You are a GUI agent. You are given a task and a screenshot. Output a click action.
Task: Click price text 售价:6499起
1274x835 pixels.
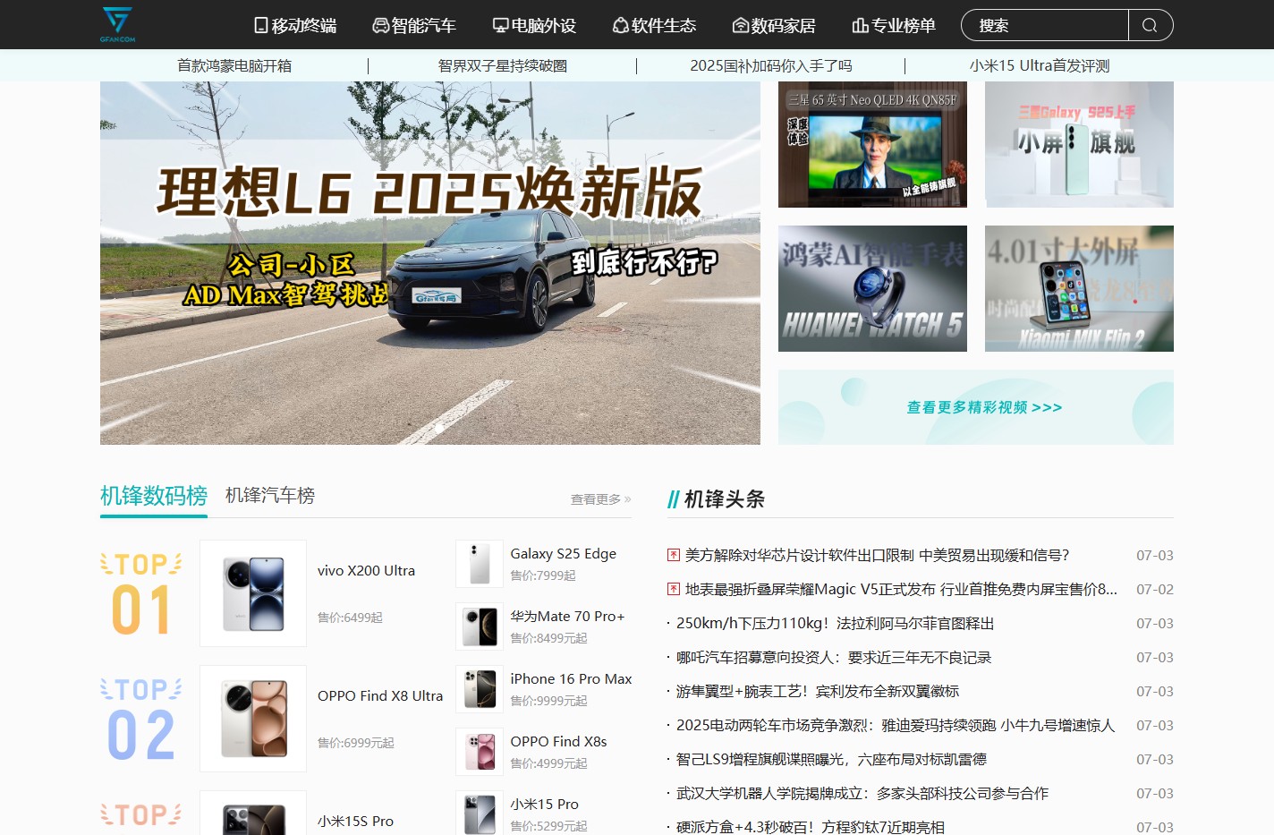pyautogui.click(x=350, y=618)
